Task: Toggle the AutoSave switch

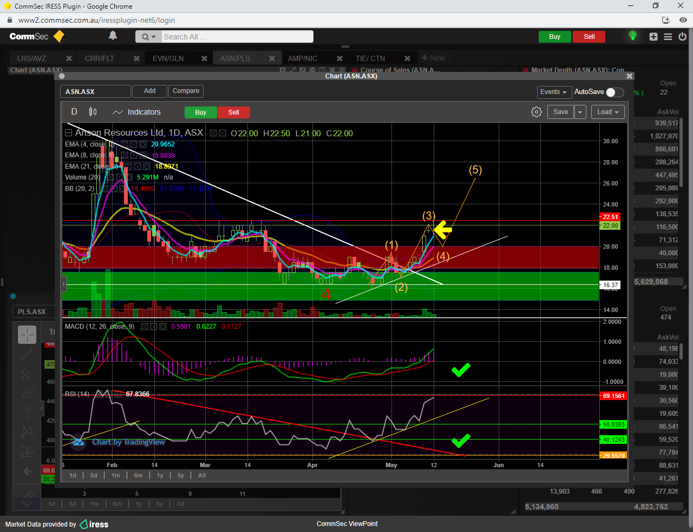Action: pyautogui.click(x=614, y=92)
